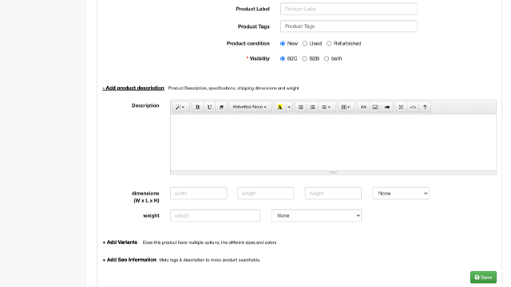Click the green Save button
The width and height of the screenshot is (511, 287).
coord(483,277)
